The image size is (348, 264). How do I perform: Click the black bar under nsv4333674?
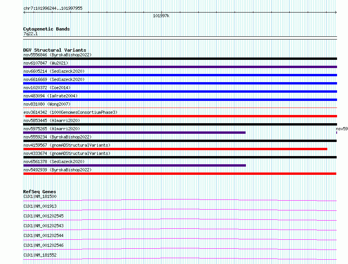tap(180, 157)
